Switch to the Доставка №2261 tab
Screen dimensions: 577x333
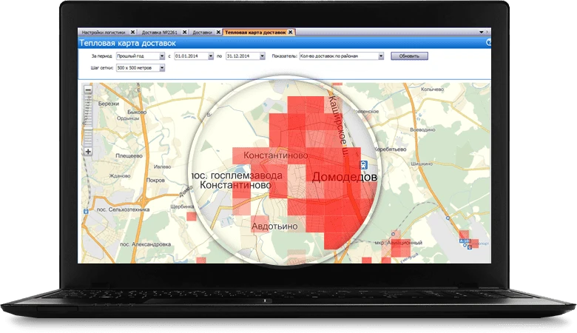pos(161,33)
